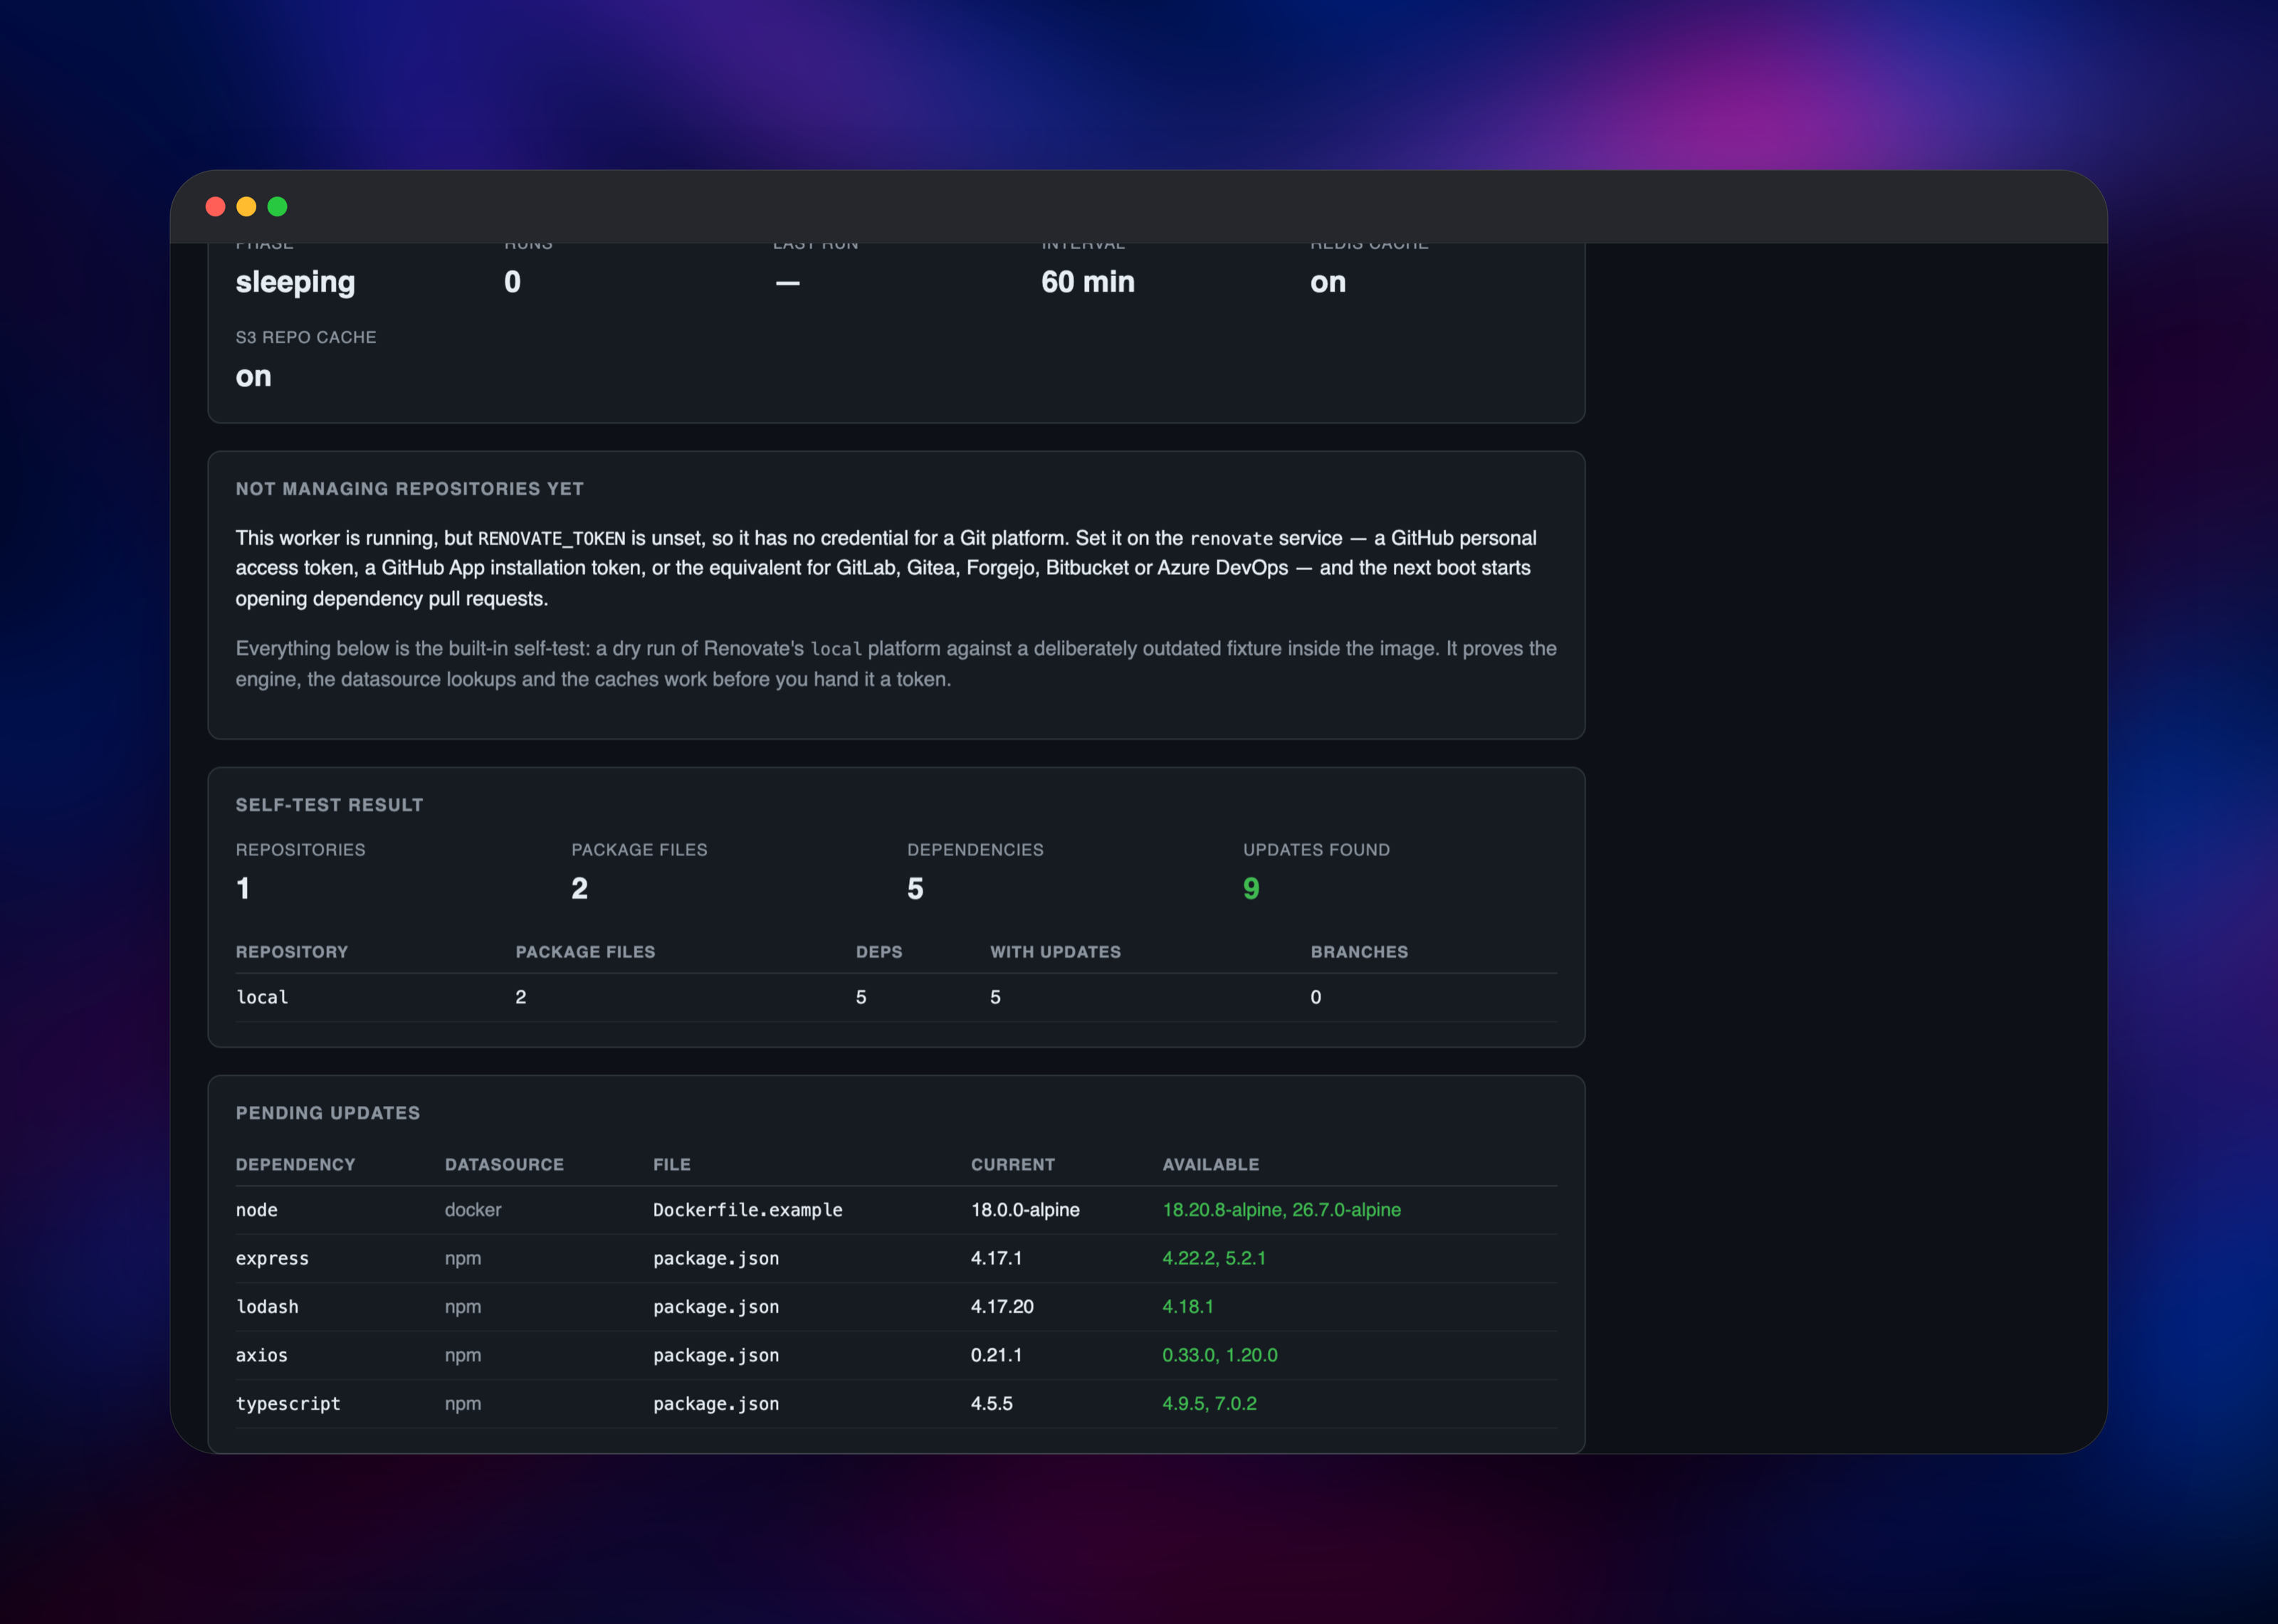Image resolution: width=2278 pixels, height=1624 pixels.
Task: Click the red close window button
Action: (x=215, y=207)
